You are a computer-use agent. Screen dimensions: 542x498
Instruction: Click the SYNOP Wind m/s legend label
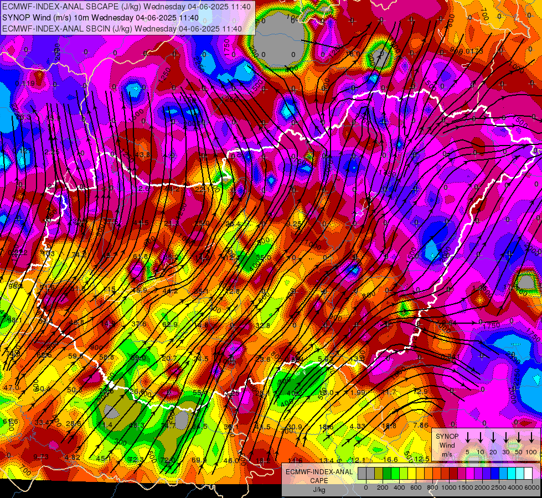coord(447,445)
